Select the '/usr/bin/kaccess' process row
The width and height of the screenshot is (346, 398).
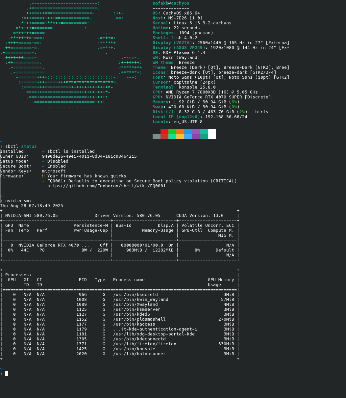(x=120, y=324)
